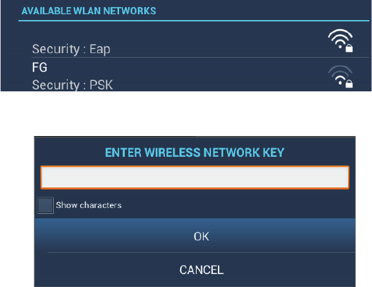
Task: Click the signal dot of the FG Wi-Fi icon
Action: coord(340,83)
